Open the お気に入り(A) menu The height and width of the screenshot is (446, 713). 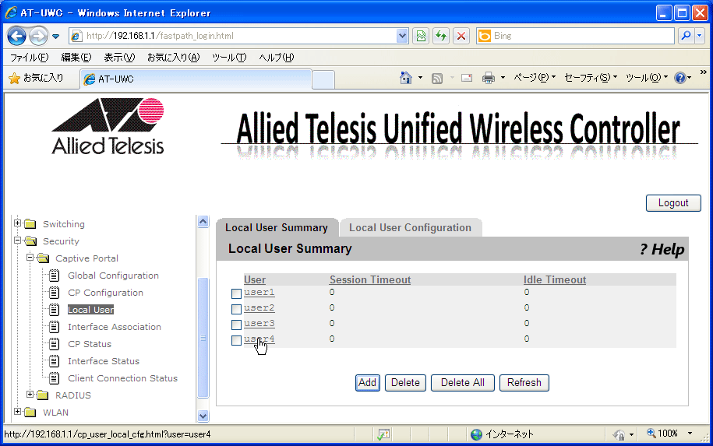pyautogui.click(x=173, y=58)
